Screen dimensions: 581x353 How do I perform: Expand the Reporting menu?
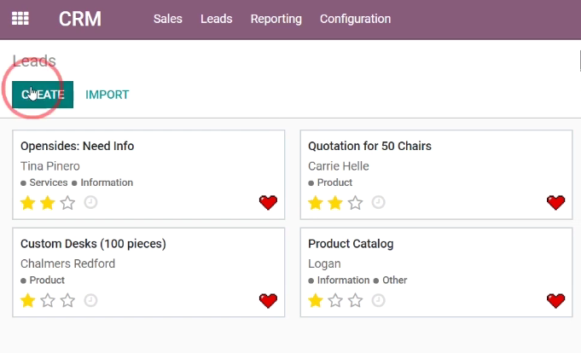click(x=276, y=19)
